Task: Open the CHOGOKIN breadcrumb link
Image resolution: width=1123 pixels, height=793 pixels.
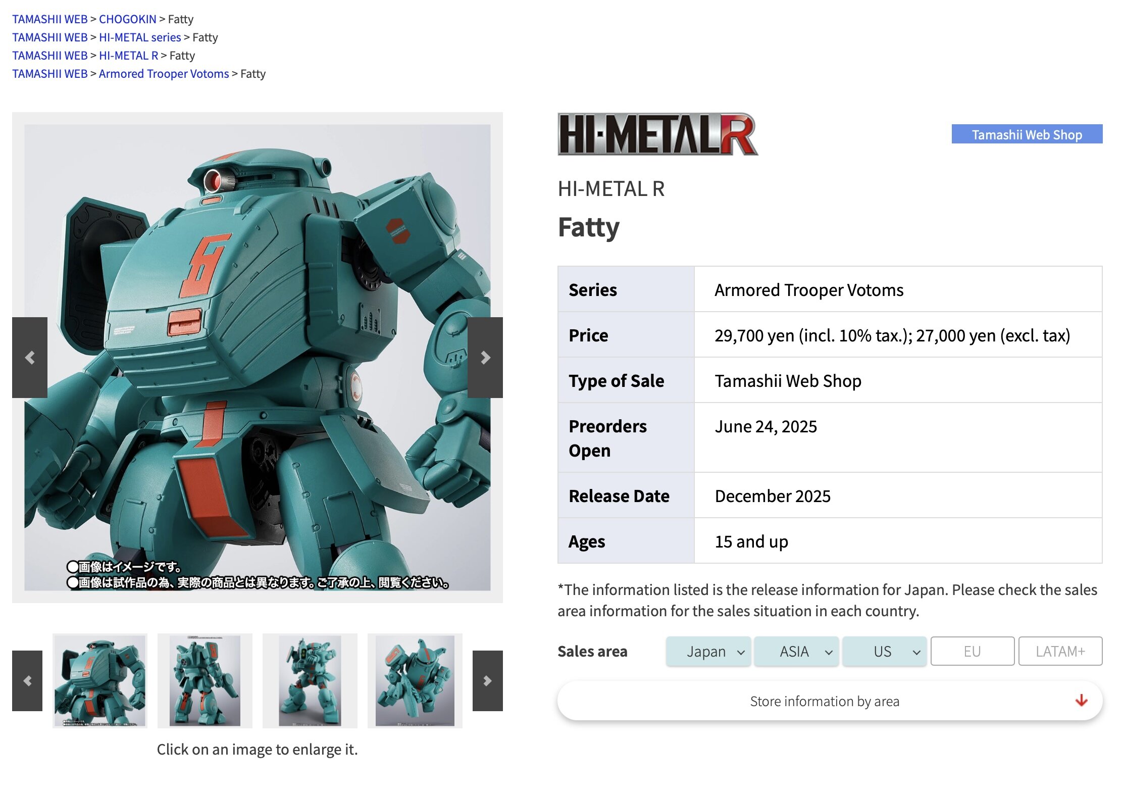Action: (x=127, y=19)
